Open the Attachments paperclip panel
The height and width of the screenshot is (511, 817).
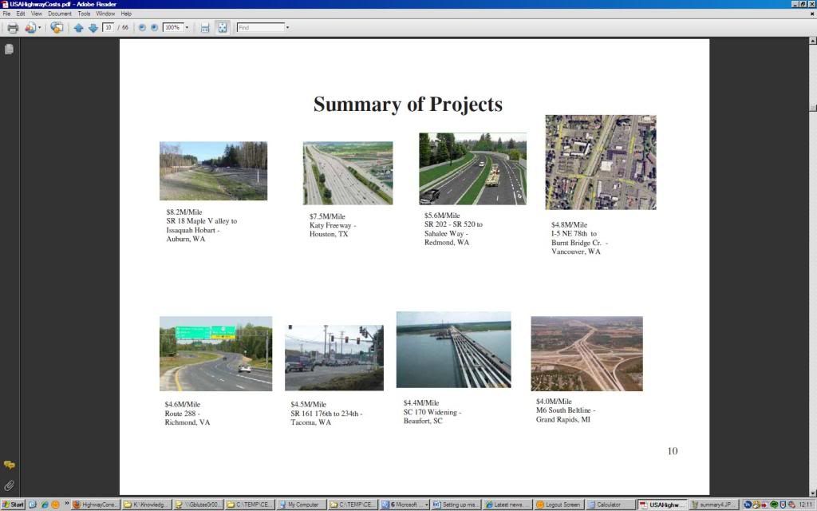point(9,485)
